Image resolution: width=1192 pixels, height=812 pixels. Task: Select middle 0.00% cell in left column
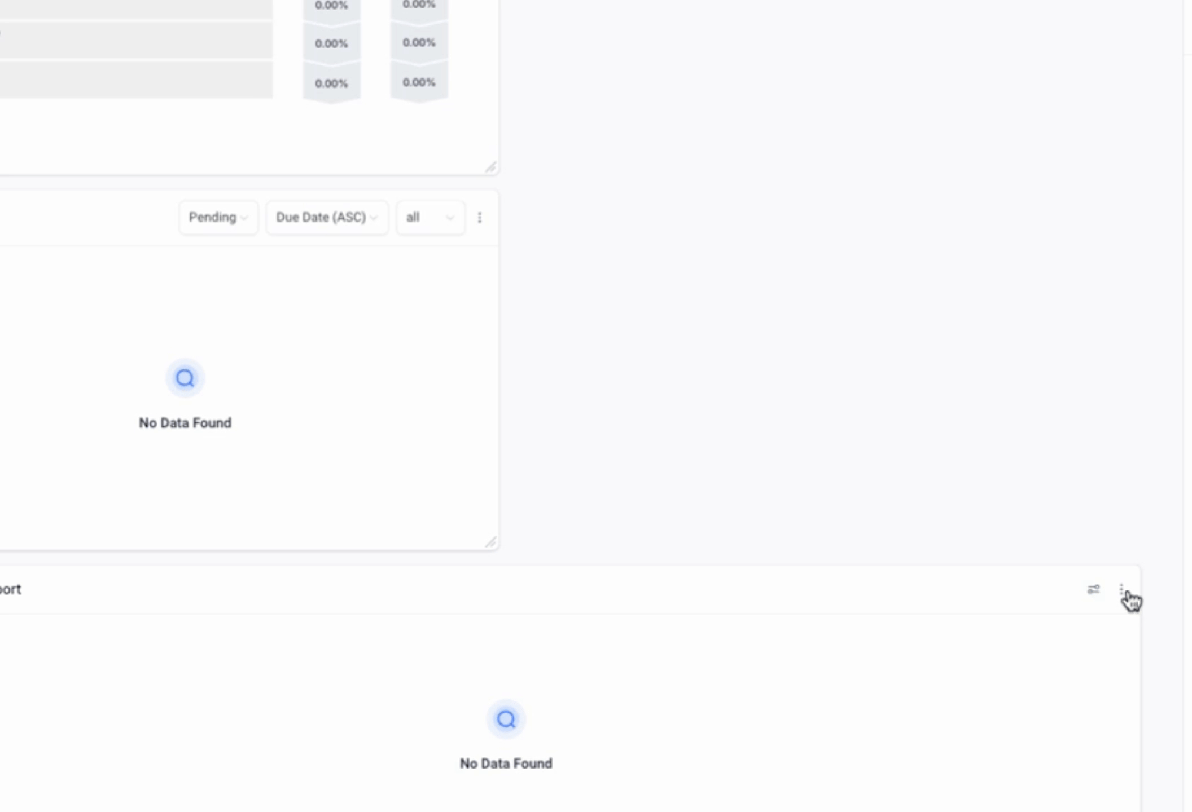point(331,43)
